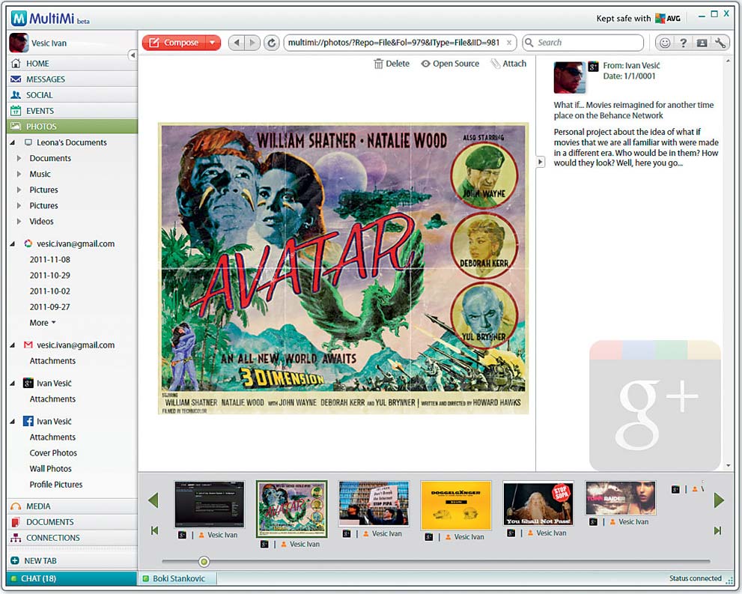This screenshot has height=594, width=742.
Task: Click the AVG logo in title bar
Action: (668, 19)
